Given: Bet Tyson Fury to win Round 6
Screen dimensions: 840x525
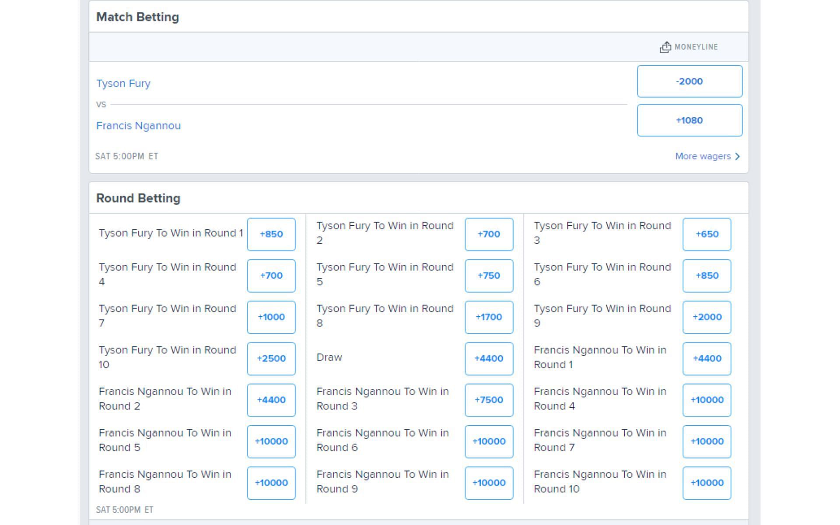Looking at the screenshot, I should tap(707, 276).
